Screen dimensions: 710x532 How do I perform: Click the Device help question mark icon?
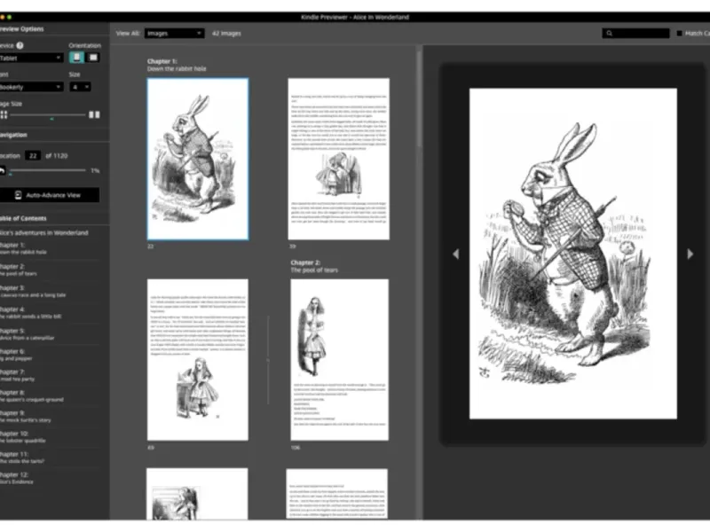click(20, 45)
